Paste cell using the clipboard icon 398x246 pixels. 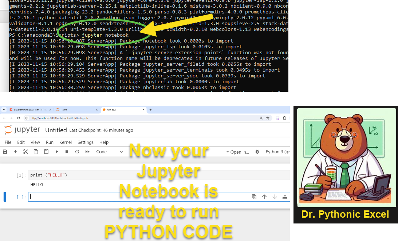click(x=46, y=152)
